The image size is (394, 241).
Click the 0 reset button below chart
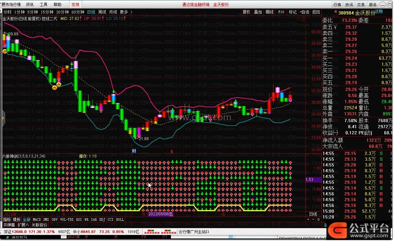click(318, 219)
